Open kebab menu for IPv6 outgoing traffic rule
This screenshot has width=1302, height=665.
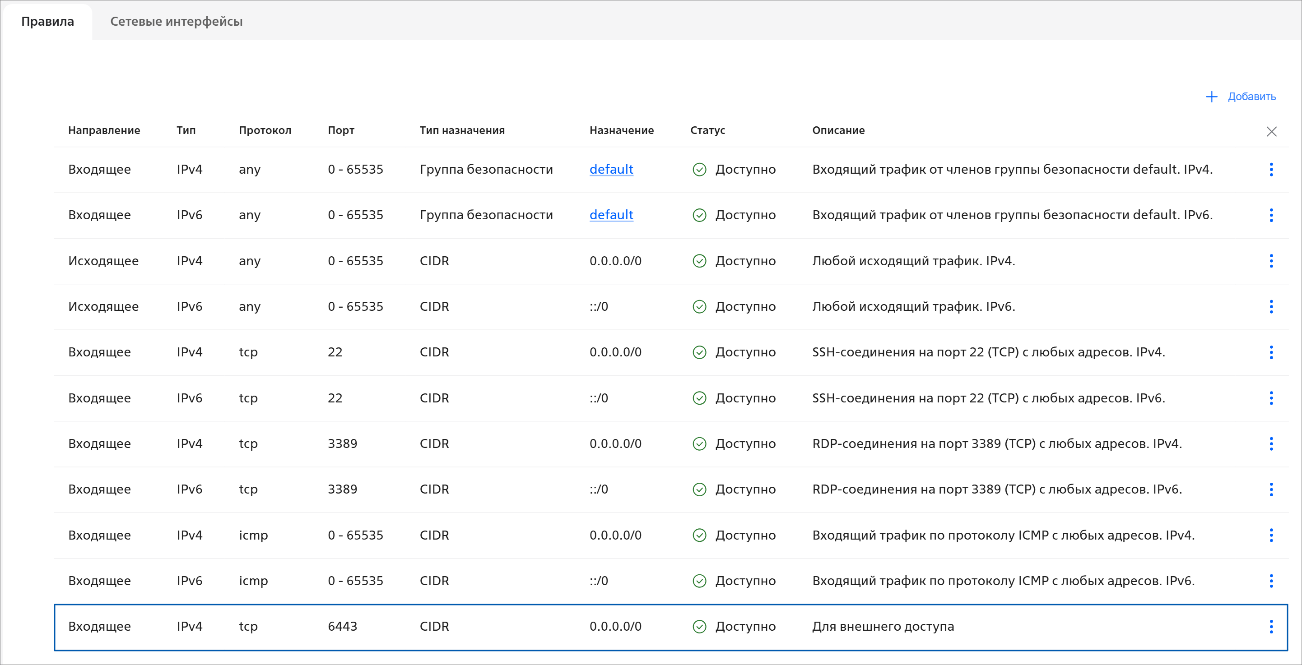coord(1271,306)
